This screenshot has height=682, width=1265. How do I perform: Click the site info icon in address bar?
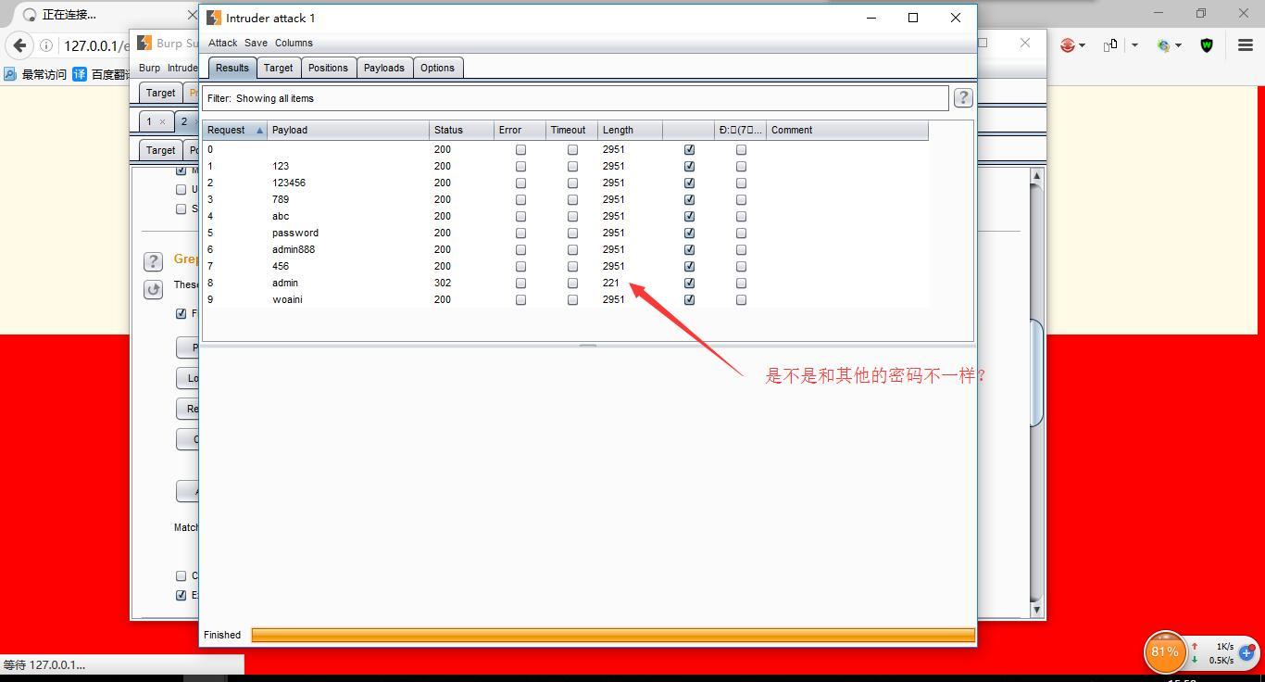pos(46,45)
